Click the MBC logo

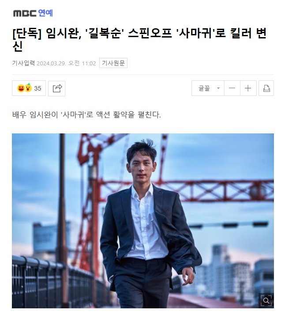25,13
